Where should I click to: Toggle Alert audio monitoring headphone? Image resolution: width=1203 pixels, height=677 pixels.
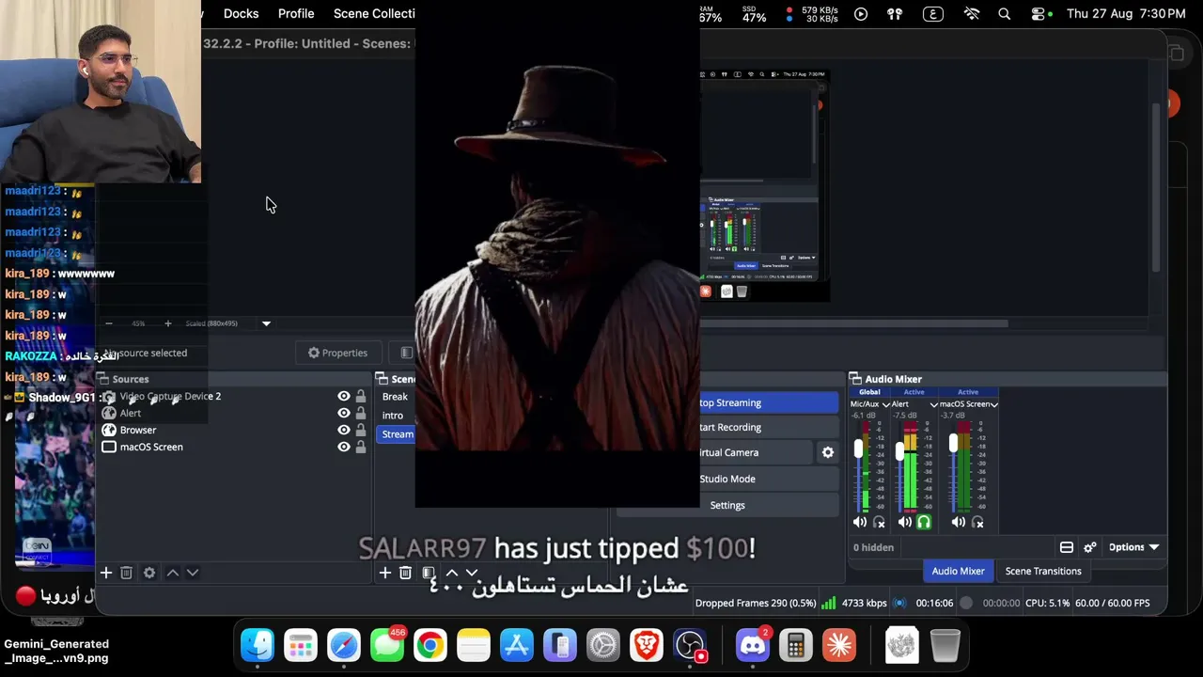pos(924,522)
